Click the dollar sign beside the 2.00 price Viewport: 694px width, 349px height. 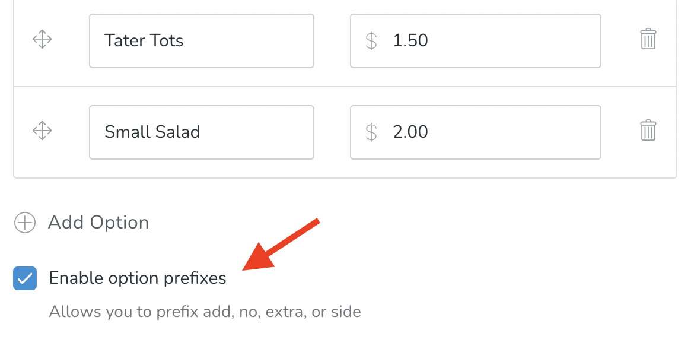coord(371,132)
